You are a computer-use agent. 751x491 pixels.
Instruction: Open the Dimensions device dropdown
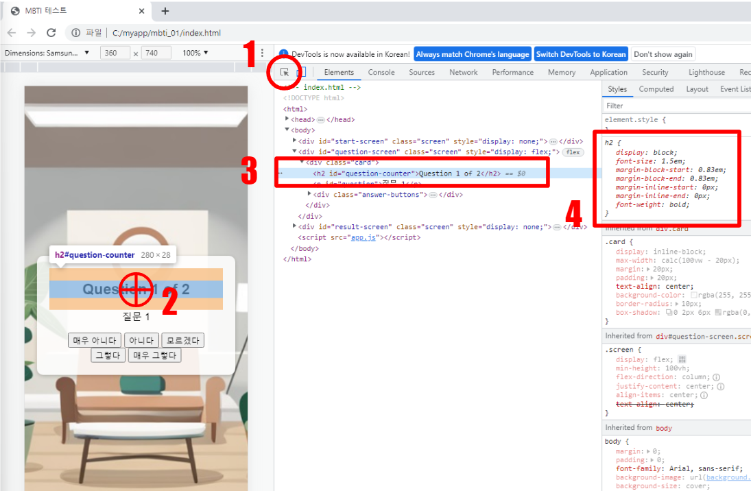[x=47, y=53]
